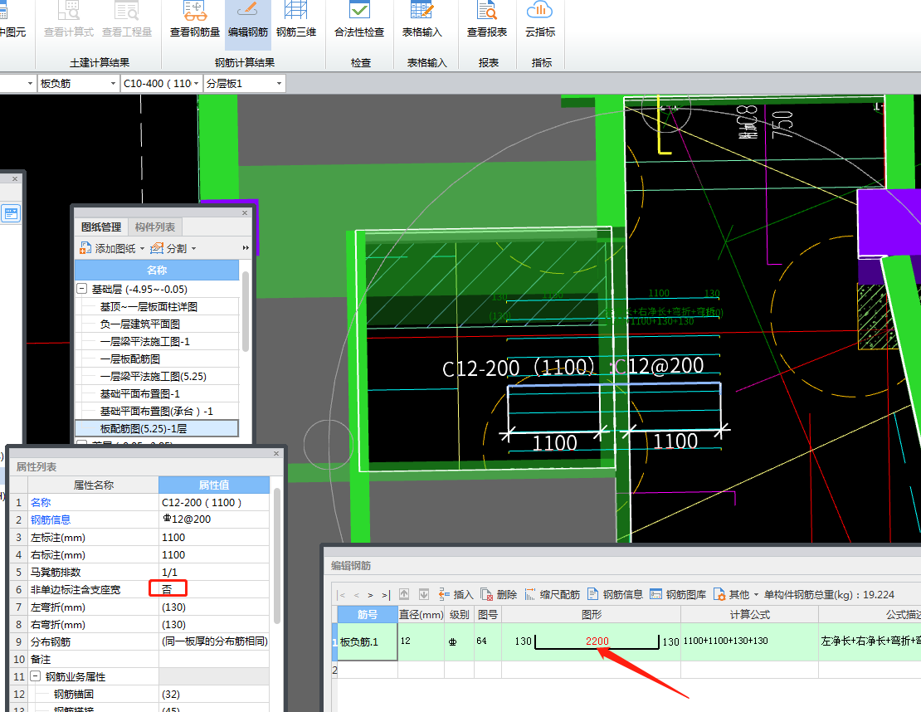The image size is (921, 712).
Task: Open 查看钢筋量 tool
Action: (194, 21)
